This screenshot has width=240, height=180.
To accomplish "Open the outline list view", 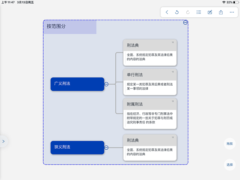I will [199, 12].
